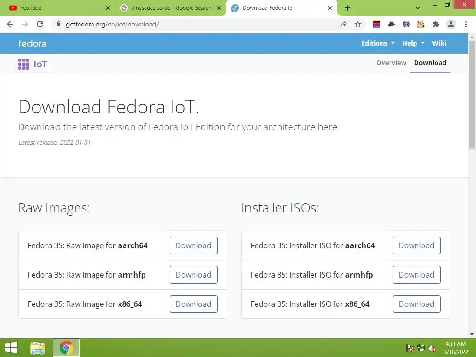Image resolution: width=476 pixels, height=357 pixels.
Task: Open Action Center flag tray icon
Action: pyautogui.click(x=410, y=348)
